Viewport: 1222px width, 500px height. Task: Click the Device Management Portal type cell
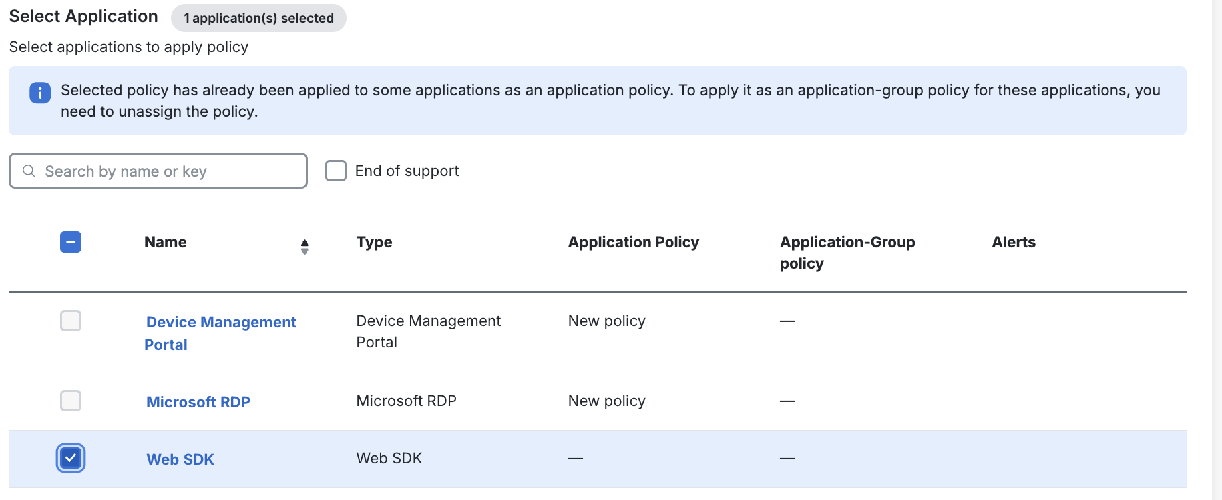429,331
